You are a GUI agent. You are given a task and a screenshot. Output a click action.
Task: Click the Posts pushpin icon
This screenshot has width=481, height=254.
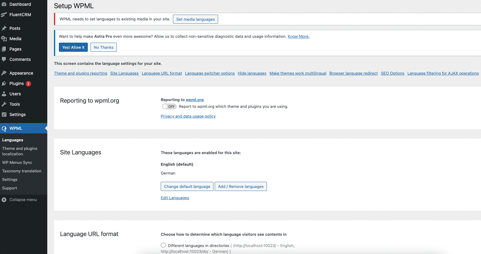4,28
